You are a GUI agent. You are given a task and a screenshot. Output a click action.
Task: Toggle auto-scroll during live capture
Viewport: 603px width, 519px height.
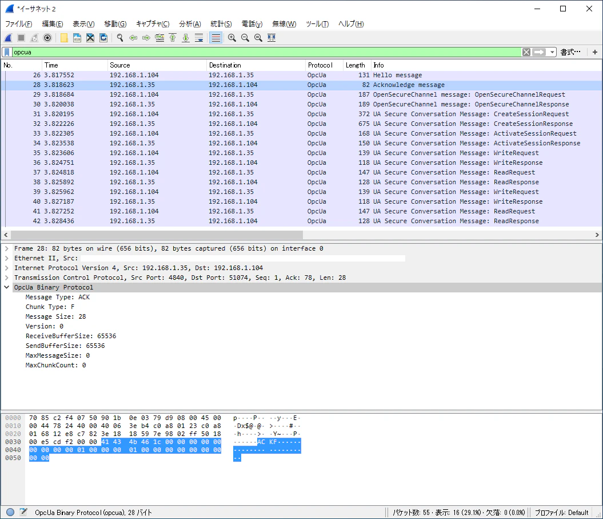click(x=199, y=38)
